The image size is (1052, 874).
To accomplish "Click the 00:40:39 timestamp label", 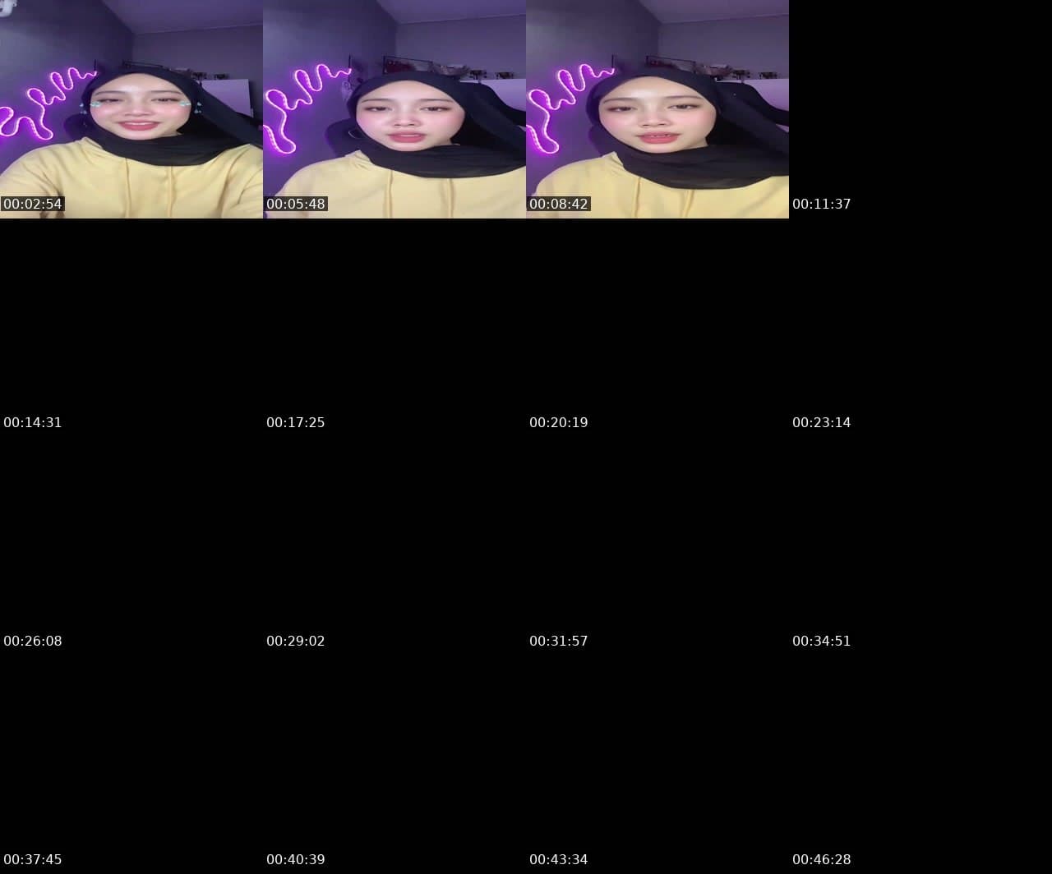I will (x=296, y=859).
